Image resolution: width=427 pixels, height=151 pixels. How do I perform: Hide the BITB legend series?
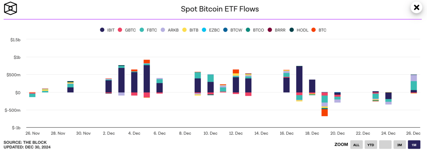pyautogui.click(x=190, y=30)
